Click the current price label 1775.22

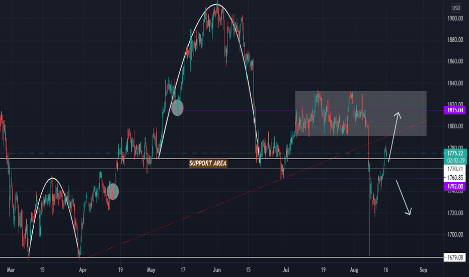455,153
